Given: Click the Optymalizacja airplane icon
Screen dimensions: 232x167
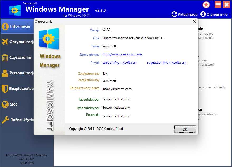Looking at the screenshot, I should pyautogui.click(x=5, y=42).
